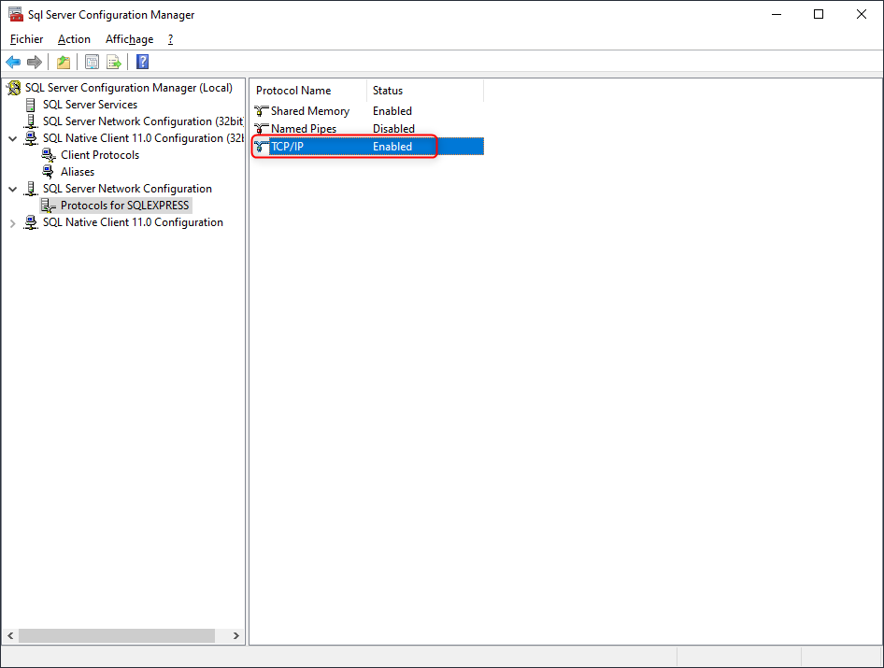Open the Affichage menu
Viewport: 884px width, 668px height.
[129, 39]
